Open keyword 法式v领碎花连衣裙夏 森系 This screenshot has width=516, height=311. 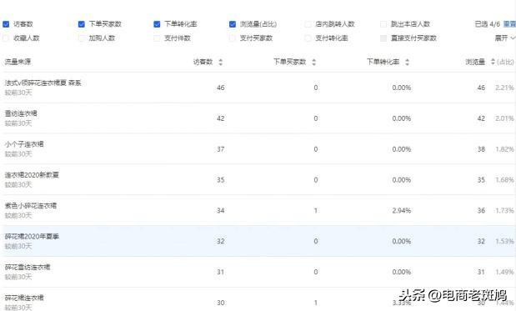[43, 83]
